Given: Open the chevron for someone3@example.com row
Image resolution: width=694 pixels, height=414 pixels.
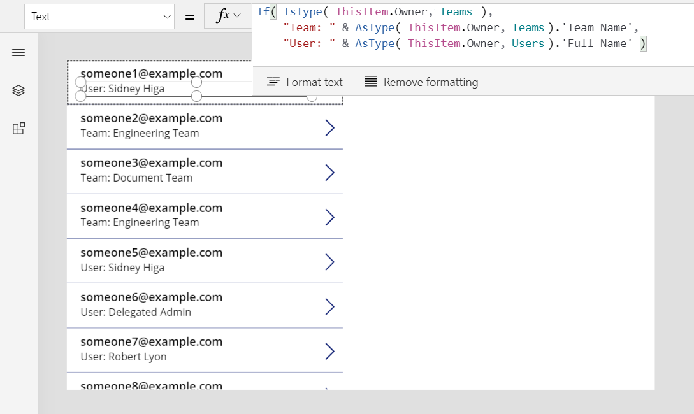Looking at the screenshot, I should 329,173.
